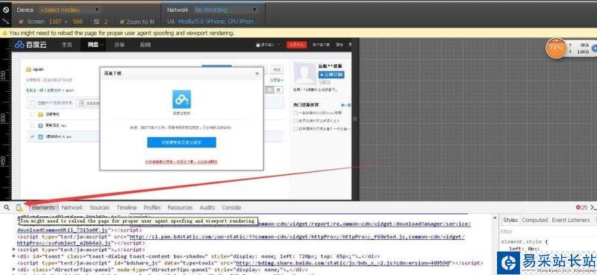Edit the screen width value 1187
Screen dimensions: 597x275
coord(55,22)
